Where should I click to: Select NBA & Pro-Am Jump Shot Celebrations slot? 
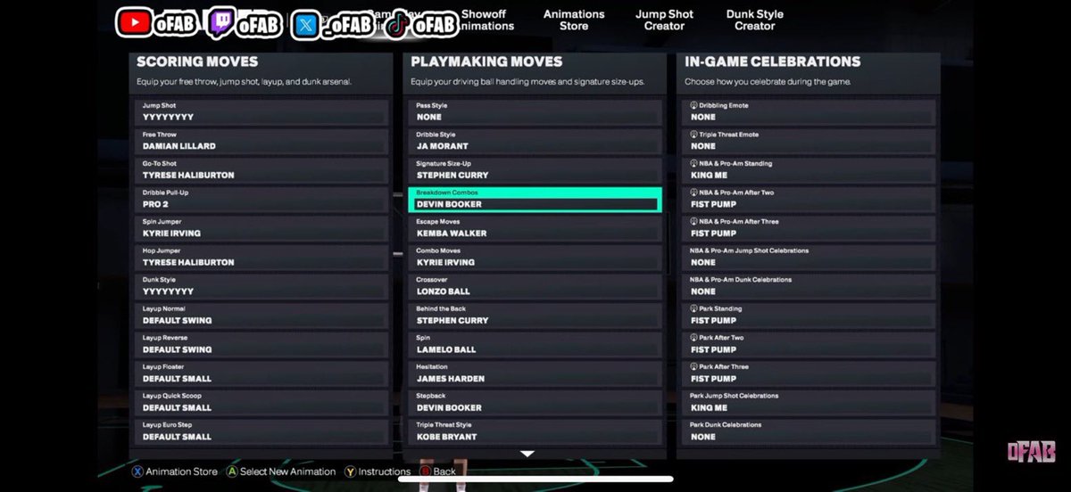[809, 257]
